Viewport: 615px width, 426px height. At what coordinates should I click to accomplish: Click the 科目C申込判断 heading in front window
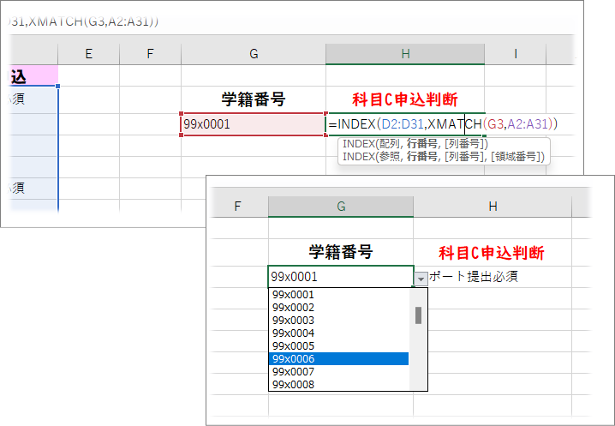[492, 253]
